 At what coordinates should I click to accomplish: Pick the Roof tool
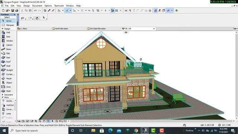coord(8,62)
